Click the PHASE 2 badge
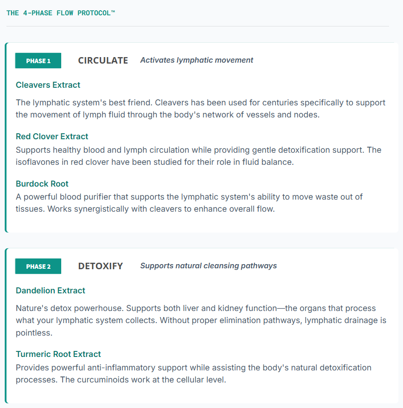Image resolution: width=403 pixels, height=408 pixels. click(x=38, y=266)
